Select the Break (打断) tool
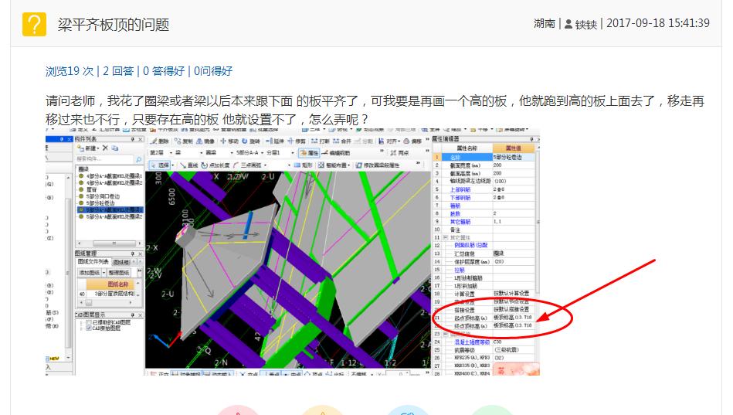Screen dimensions: 733x415 tap(321, 141)
